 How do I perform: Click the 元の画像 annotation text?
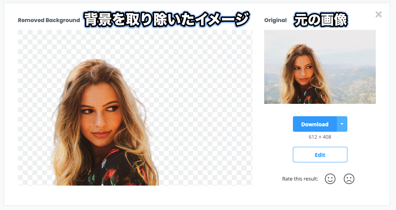(x=321, y=20)
